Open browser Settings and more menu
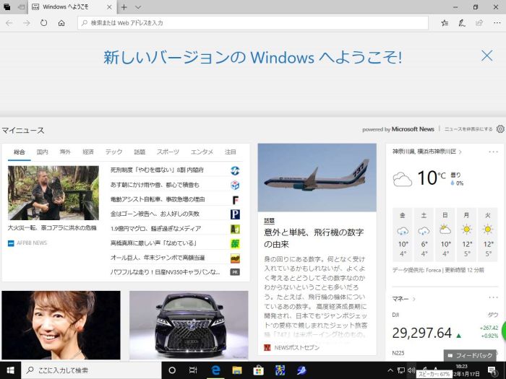Screen dimensions: 506x379 [495, 23]
